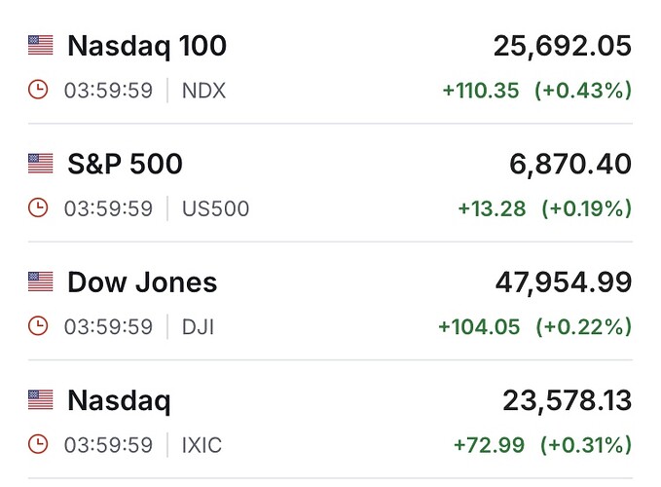Click the S&P 500 price 6,870.40
The width and height of the screenshot is (661, 487).
(x=570, y=164)
